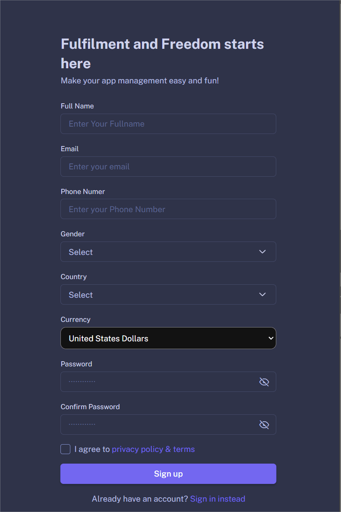This screenshot has width=341, height=512.
Task: Click the Sign up button
Action: click(x=168, y=474)
